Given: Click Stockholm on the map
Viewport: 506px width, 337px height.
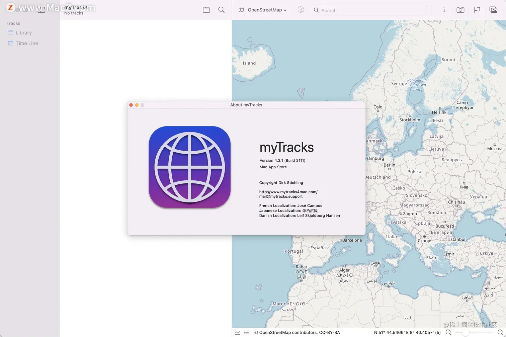Looking at the screenshot, I should tap(410, 120).
